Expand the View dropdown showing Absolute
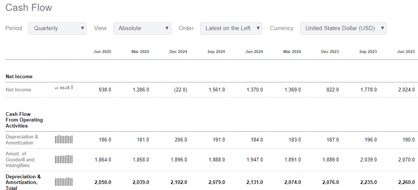Viewport: 418px width, 190px height. pyautogui.click(x=142, y=28)
